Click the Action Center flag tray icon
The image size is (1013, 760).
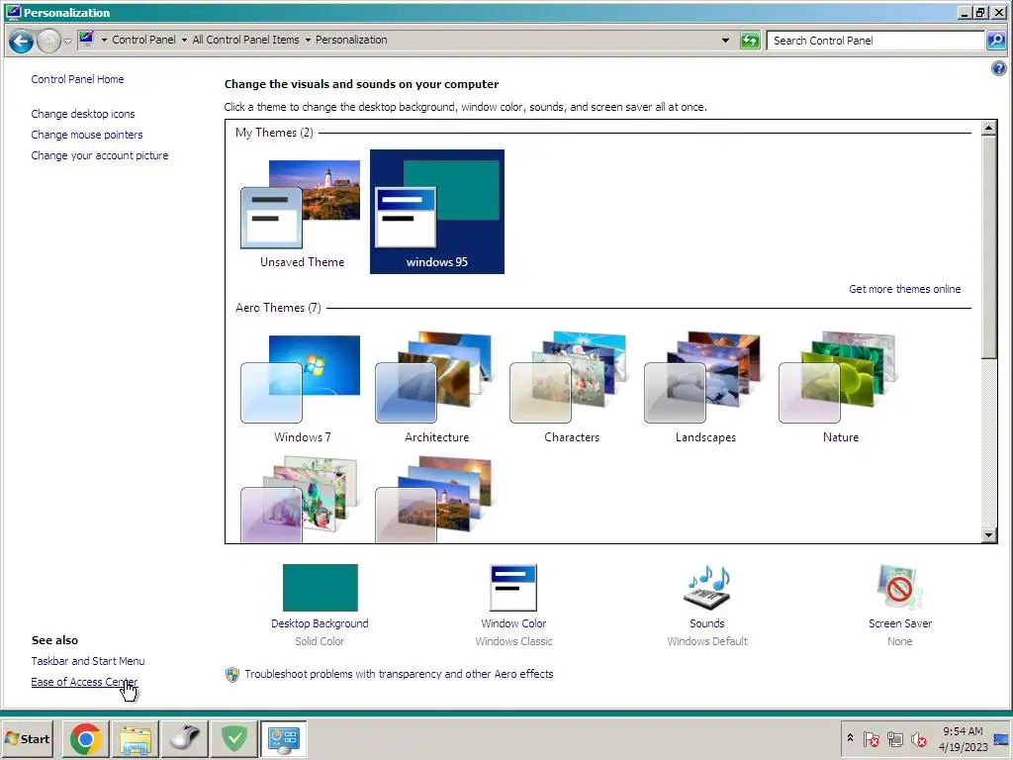pyautogui.click(x=871, y=738)
